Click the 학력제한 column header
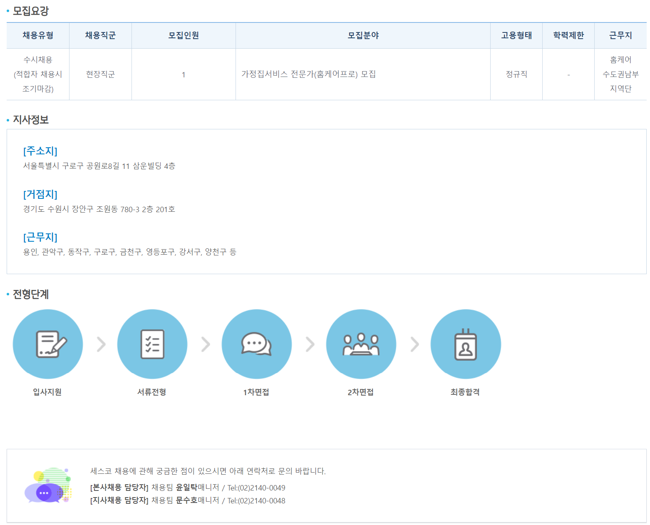This screenshot has width=650, height=525. click(x=568, y=35)
